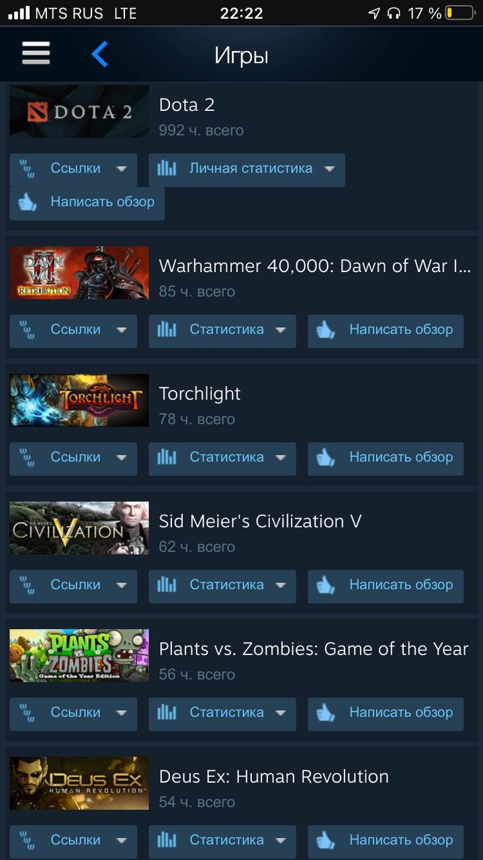Open the Torchlight game title link
Image resolution: width=483 pixels, height=860 pixels.
click(200, 394)
